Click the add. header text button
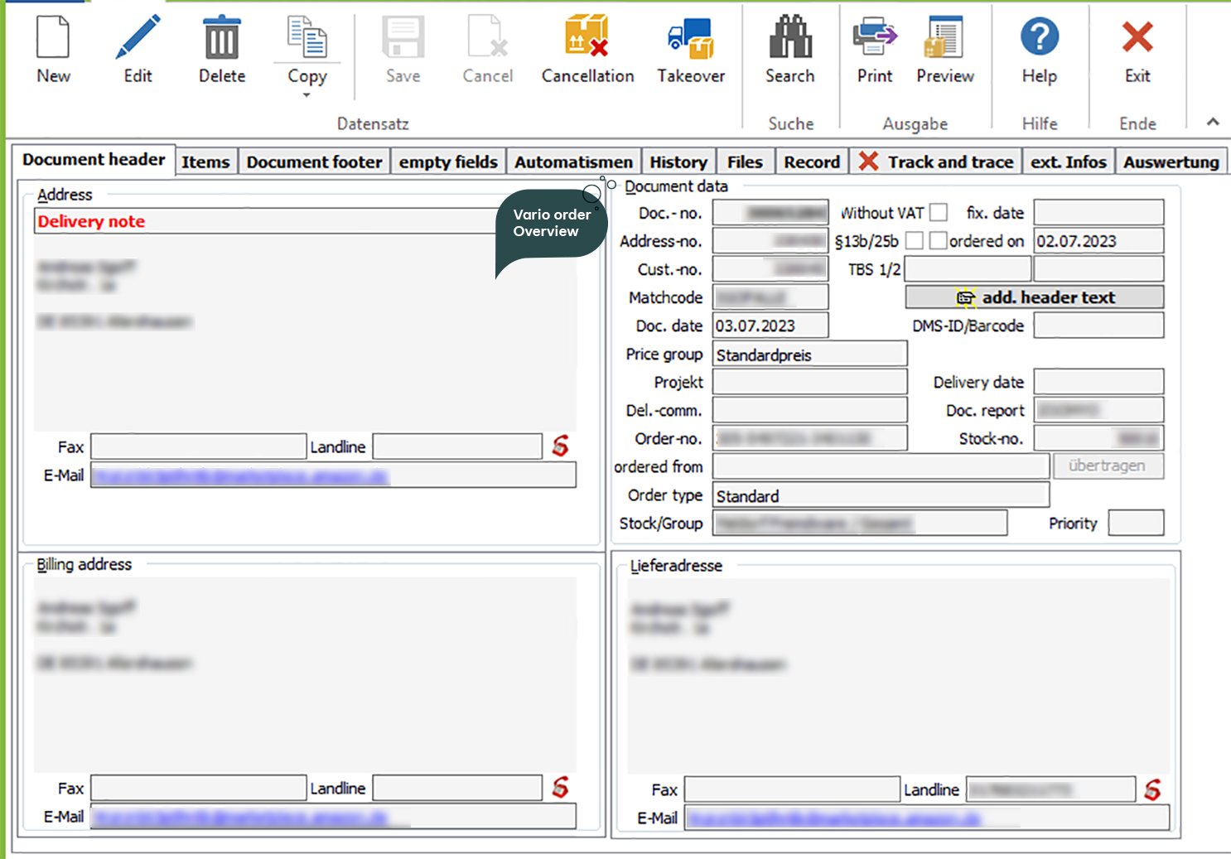This screenshot has height=859, width=1231. (1034, 297)
